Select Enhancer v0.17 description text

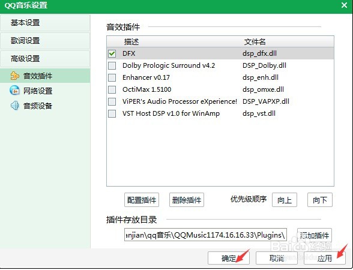pyautogui.click(x=146, y=77)
